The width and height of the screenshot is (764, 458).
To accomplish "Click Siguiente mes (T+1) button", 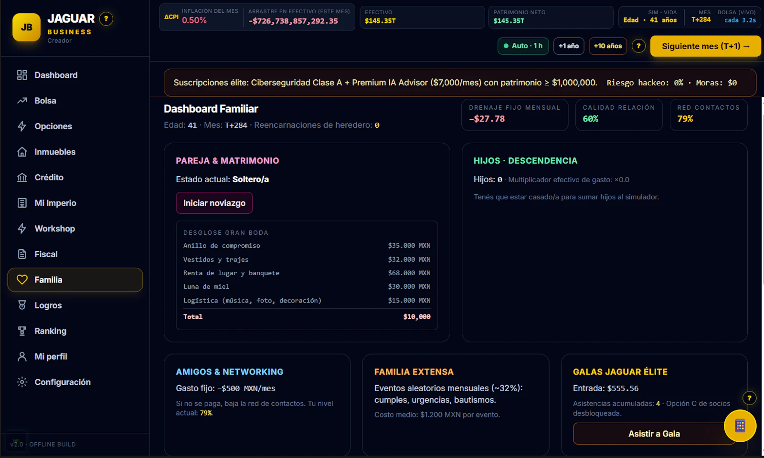I will [x=705, y=46].
